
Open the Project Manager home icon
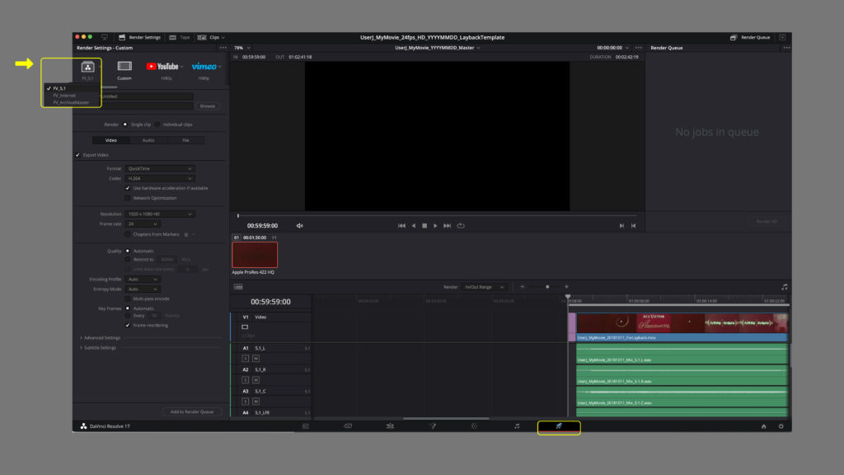(764, 426)
